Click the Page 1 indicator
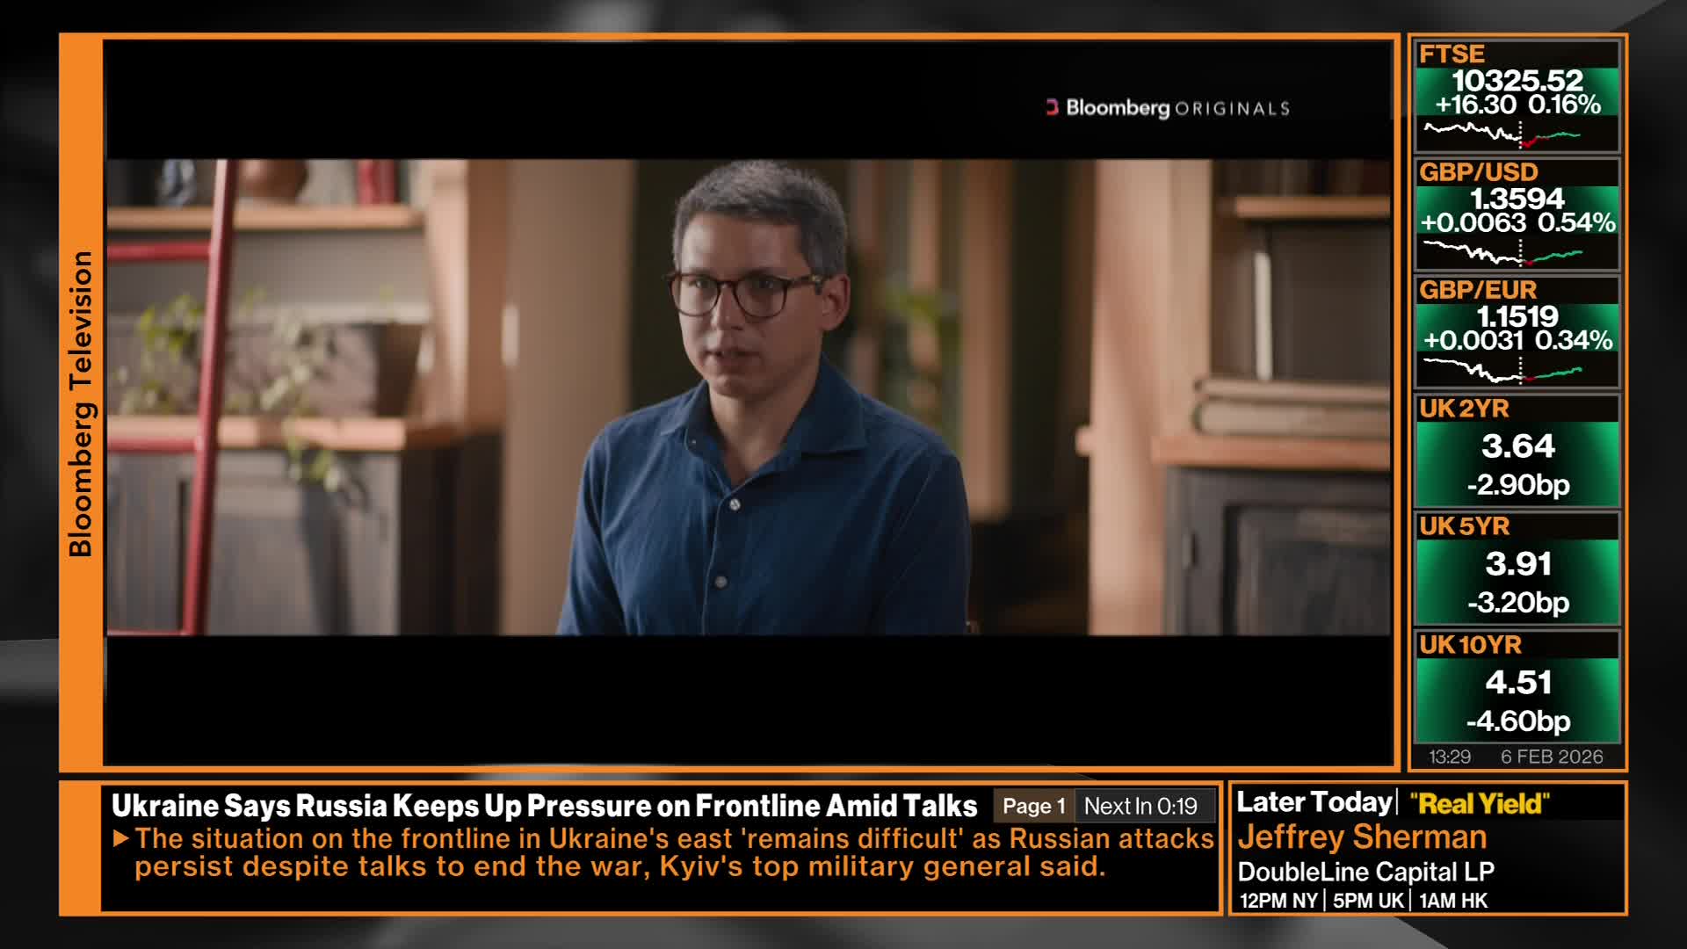Screen dimensions: 1687x949 [1033, 806]
